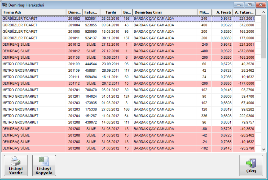Sort by Firma Adı column header
This screenshot has width=268, height=180.
(x=34, y=12)
